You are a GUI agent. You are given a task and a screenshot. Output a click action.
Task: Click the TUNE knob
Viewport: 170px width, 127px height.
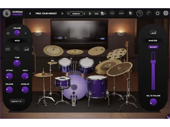tap(17, 63)
